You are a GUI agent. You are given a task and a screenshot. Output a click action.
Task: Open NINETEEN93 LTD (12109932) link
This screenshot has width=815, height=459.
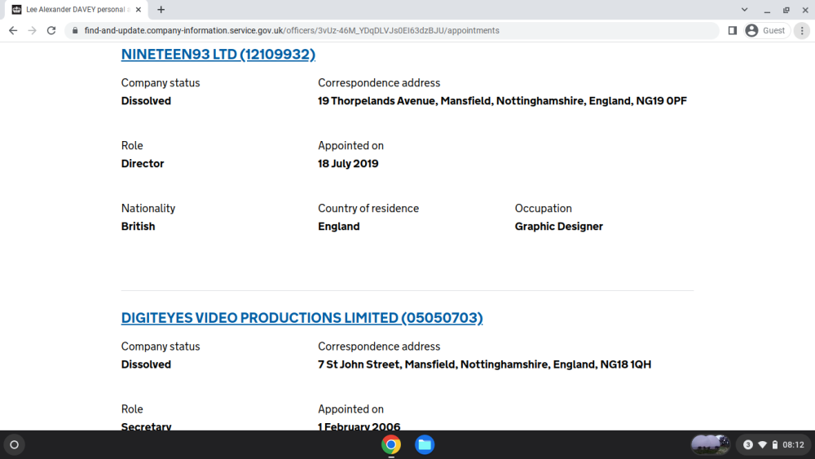tap(218, 54)
